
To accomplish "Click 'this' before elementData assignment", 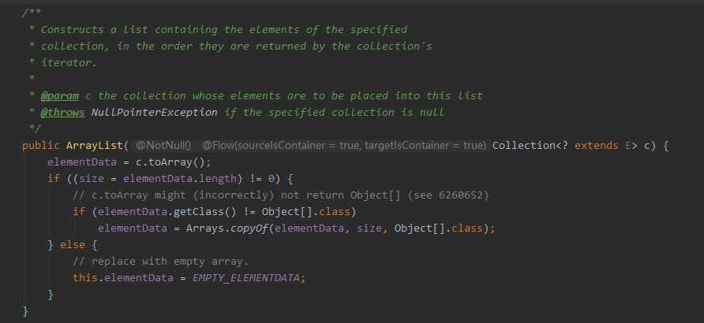I will click(x=85, y=278).
